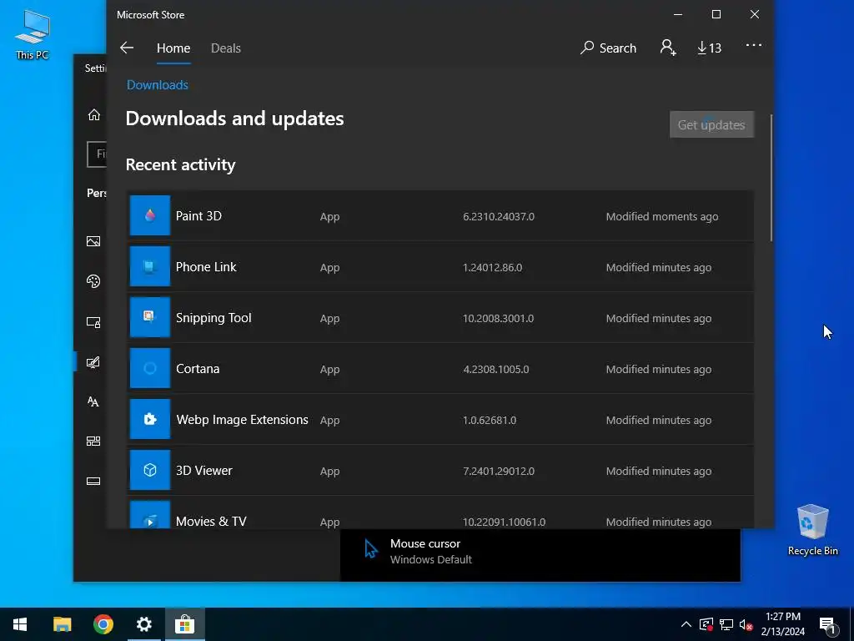Launch Google Chrome from taskbar

(x=103, y=624)
